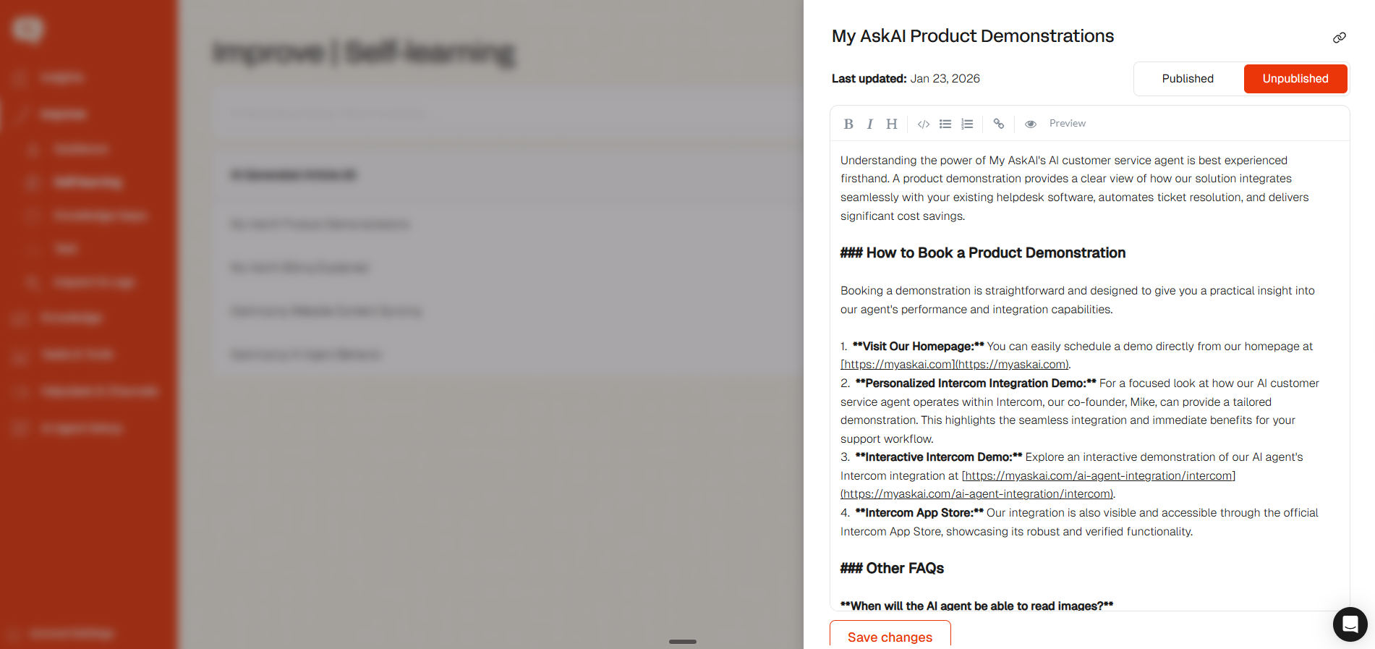Create a numbered list
This screenshot has height=649, width=1375.
967,124
